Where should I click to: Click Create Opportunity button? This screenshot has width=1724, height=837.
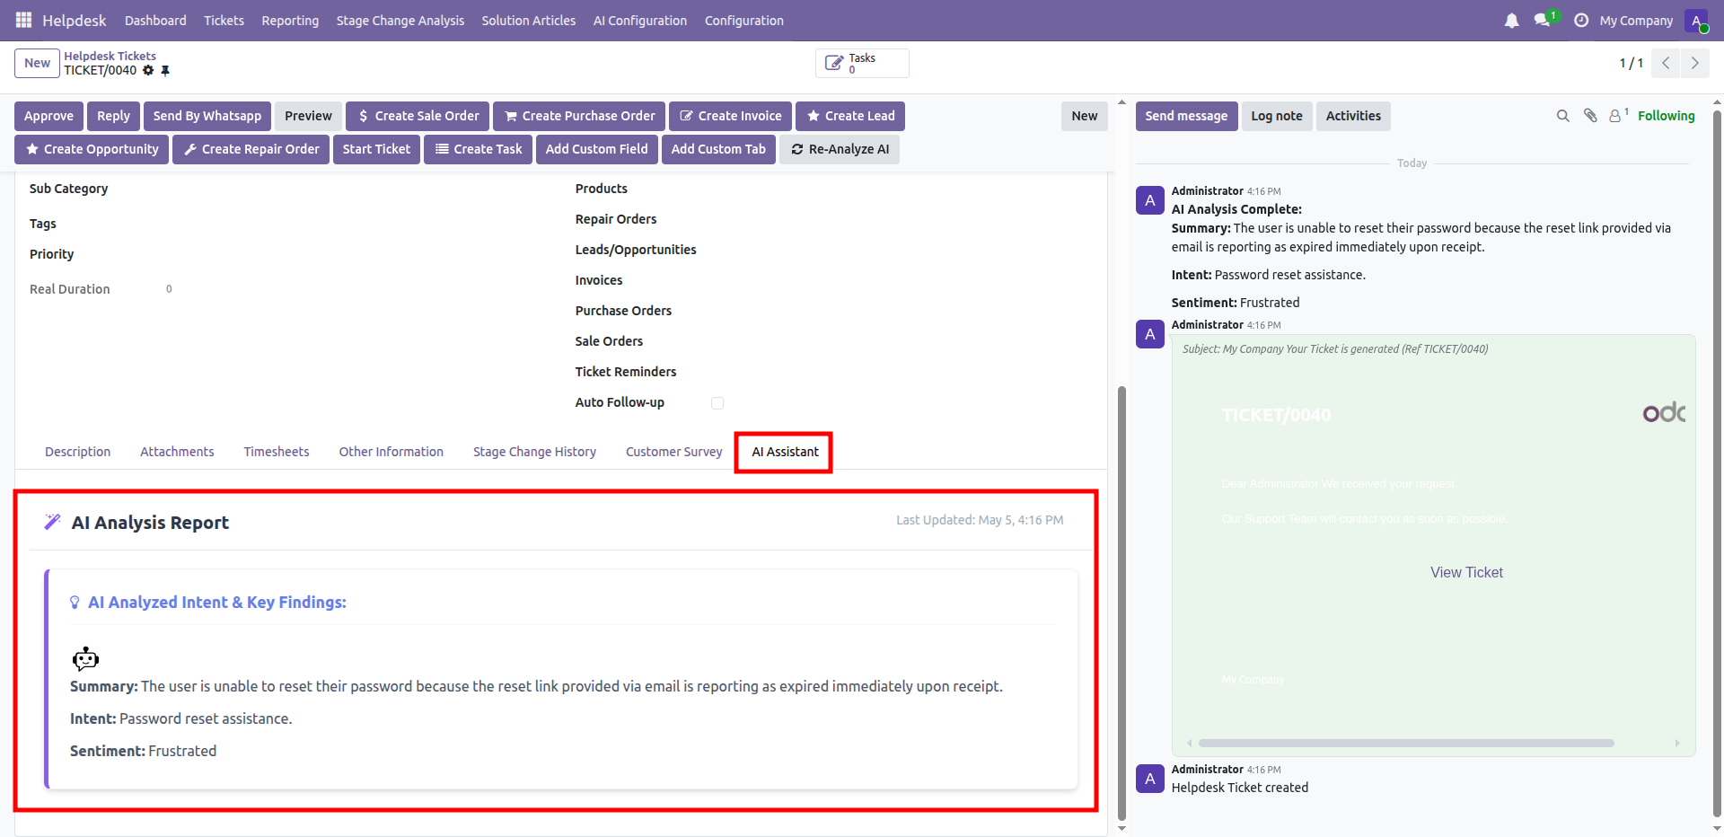pos(92,149)
